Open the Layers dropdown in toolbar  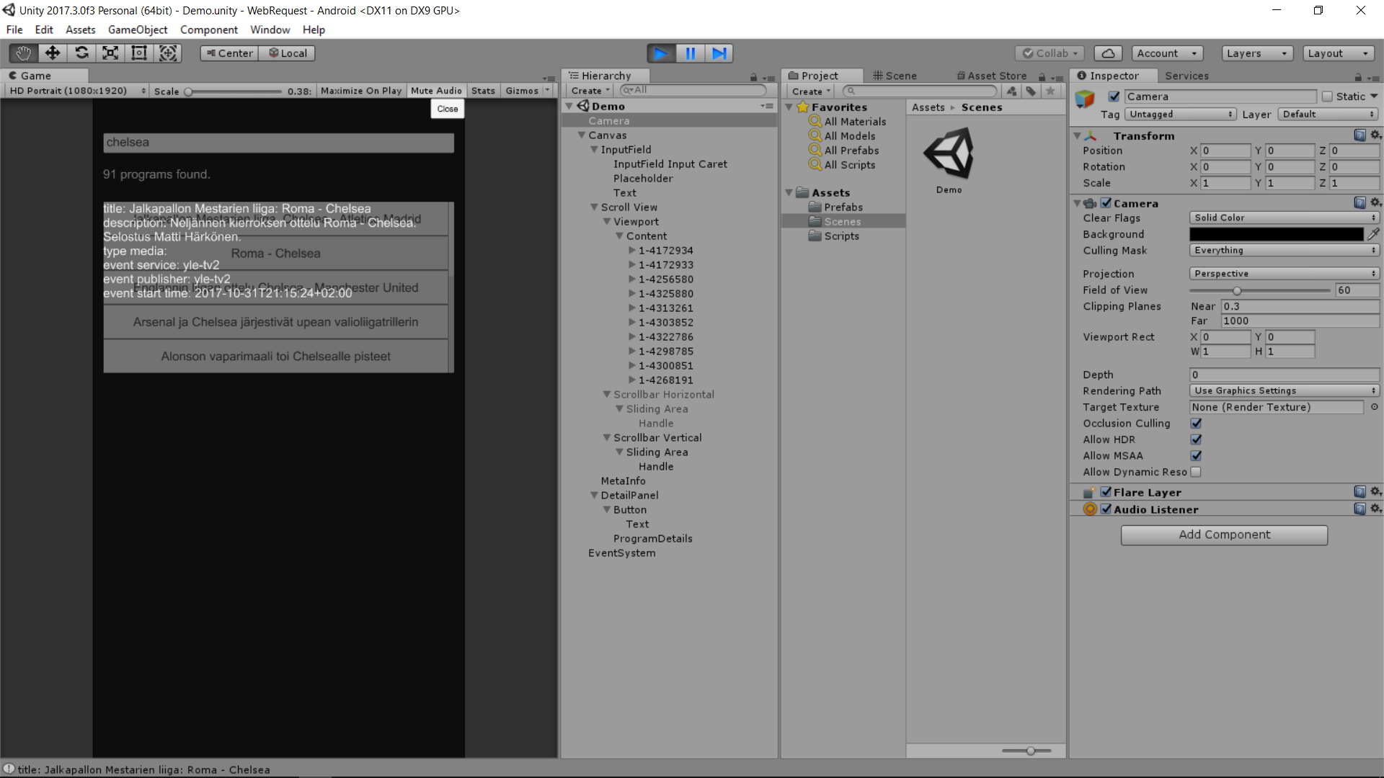coord(1257,53)
